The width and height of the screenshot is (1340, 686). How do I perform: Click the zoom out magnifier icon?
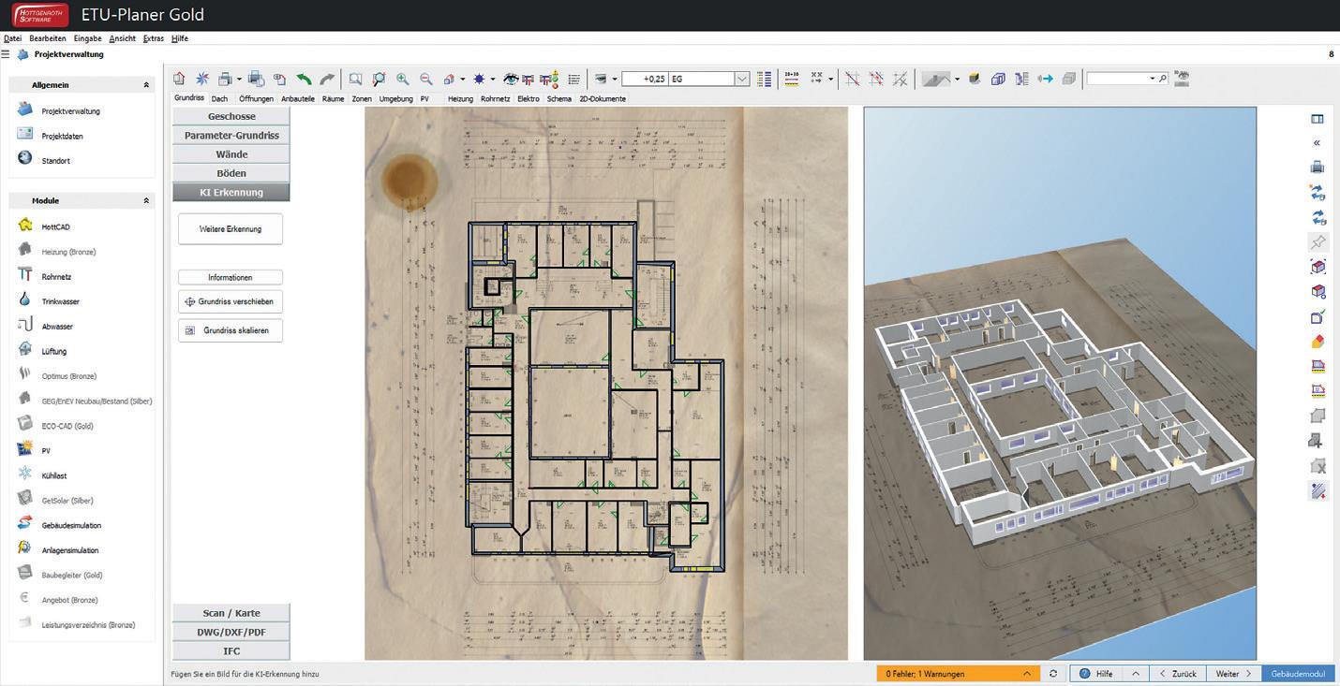pyautogui.click(x=426, y=80)
